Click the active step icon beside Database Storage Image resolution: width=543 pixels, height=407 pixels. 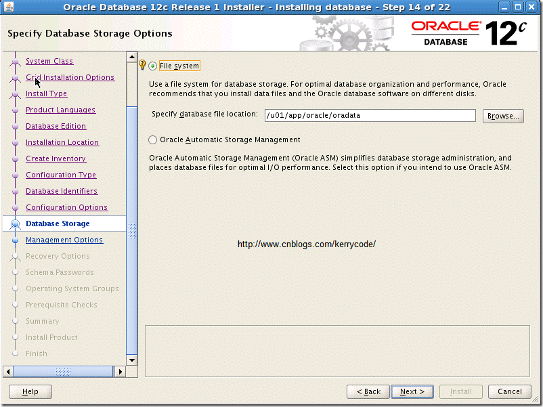coord(15,224)
